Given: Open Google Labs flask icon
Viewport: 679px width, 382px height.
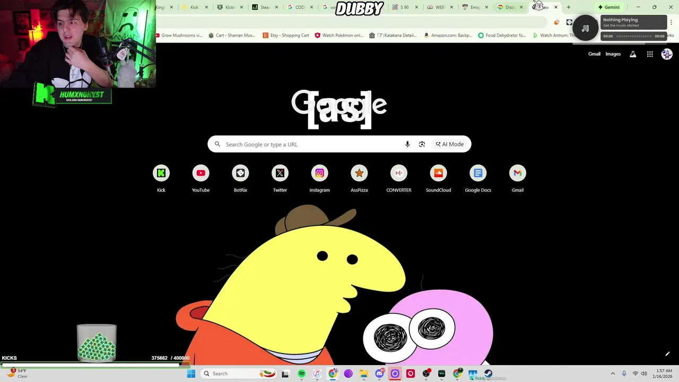Looking at the screenshot, I should click(x=633, y=54).
